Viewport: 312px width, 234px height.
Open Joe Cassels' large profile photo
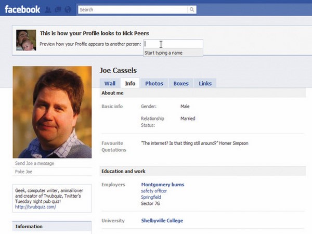[x=52, y=112]
